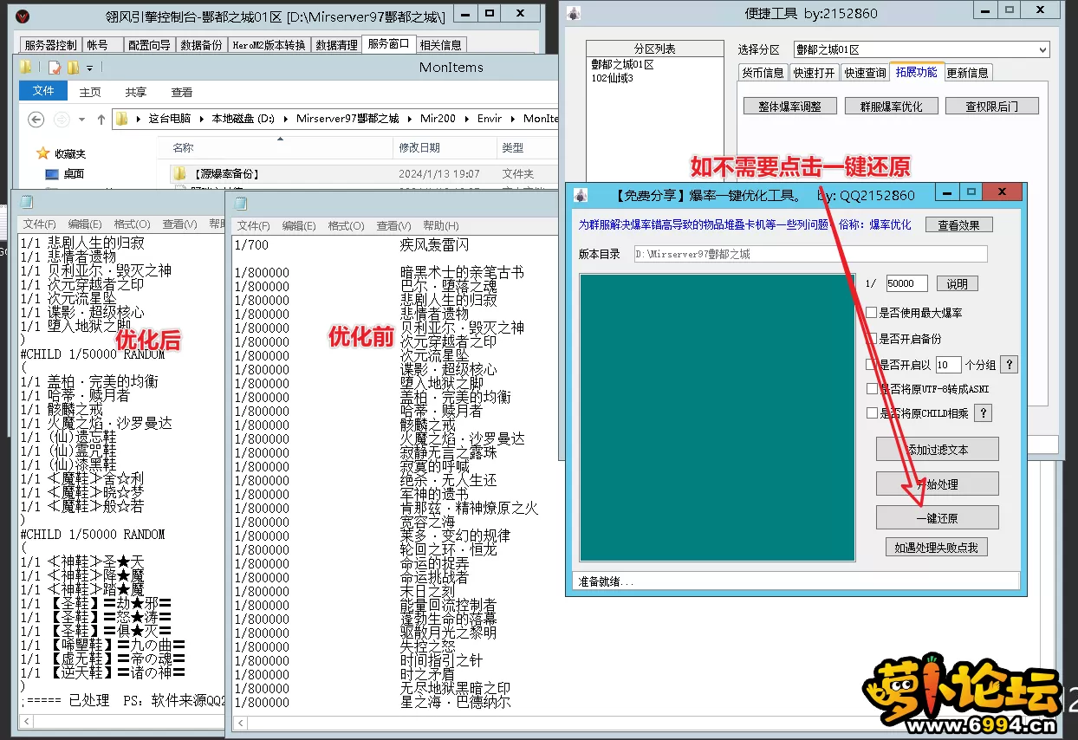The image size is (1078, 740).
Task: Click the 一键还原 button
Action: pos(937,517)
